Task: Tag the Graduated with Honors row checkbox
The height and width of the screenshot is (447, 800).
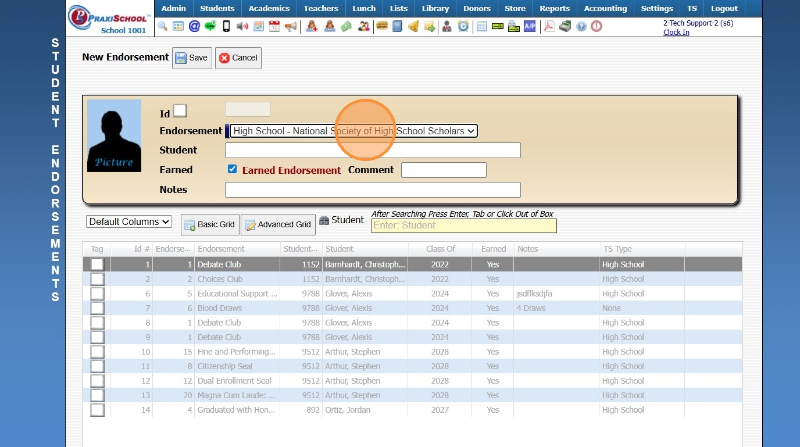Action: (x=97, y=410)
